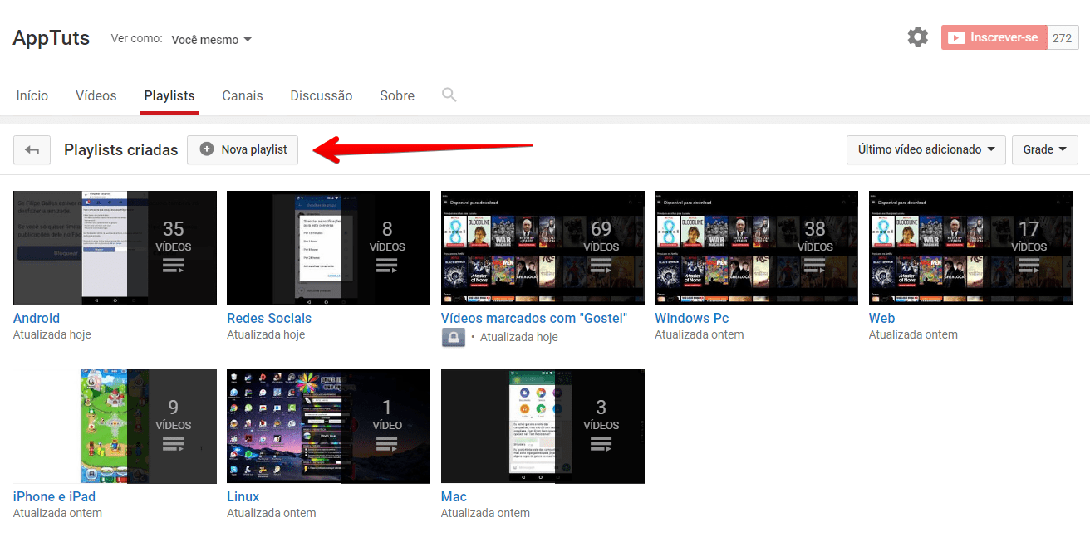This screenshot has height=537, width=1090.
Task: Click the playlist icon on Linux thumbnail
Action: point(387,444)
